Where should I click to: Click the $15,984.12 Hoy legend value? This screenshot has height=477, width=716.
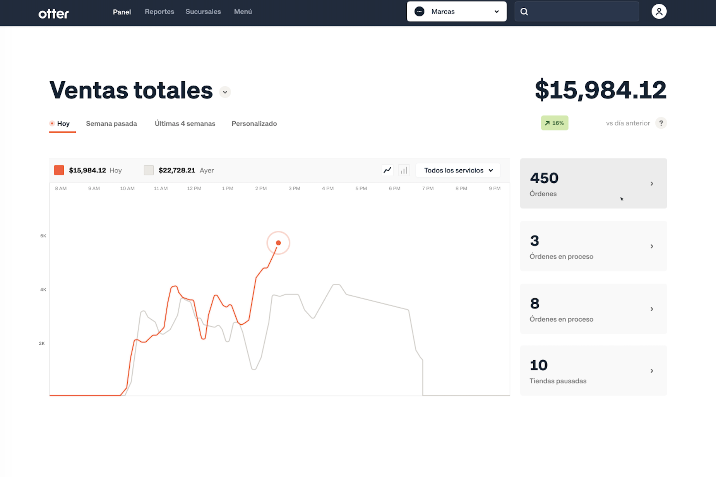coord(87,170)
